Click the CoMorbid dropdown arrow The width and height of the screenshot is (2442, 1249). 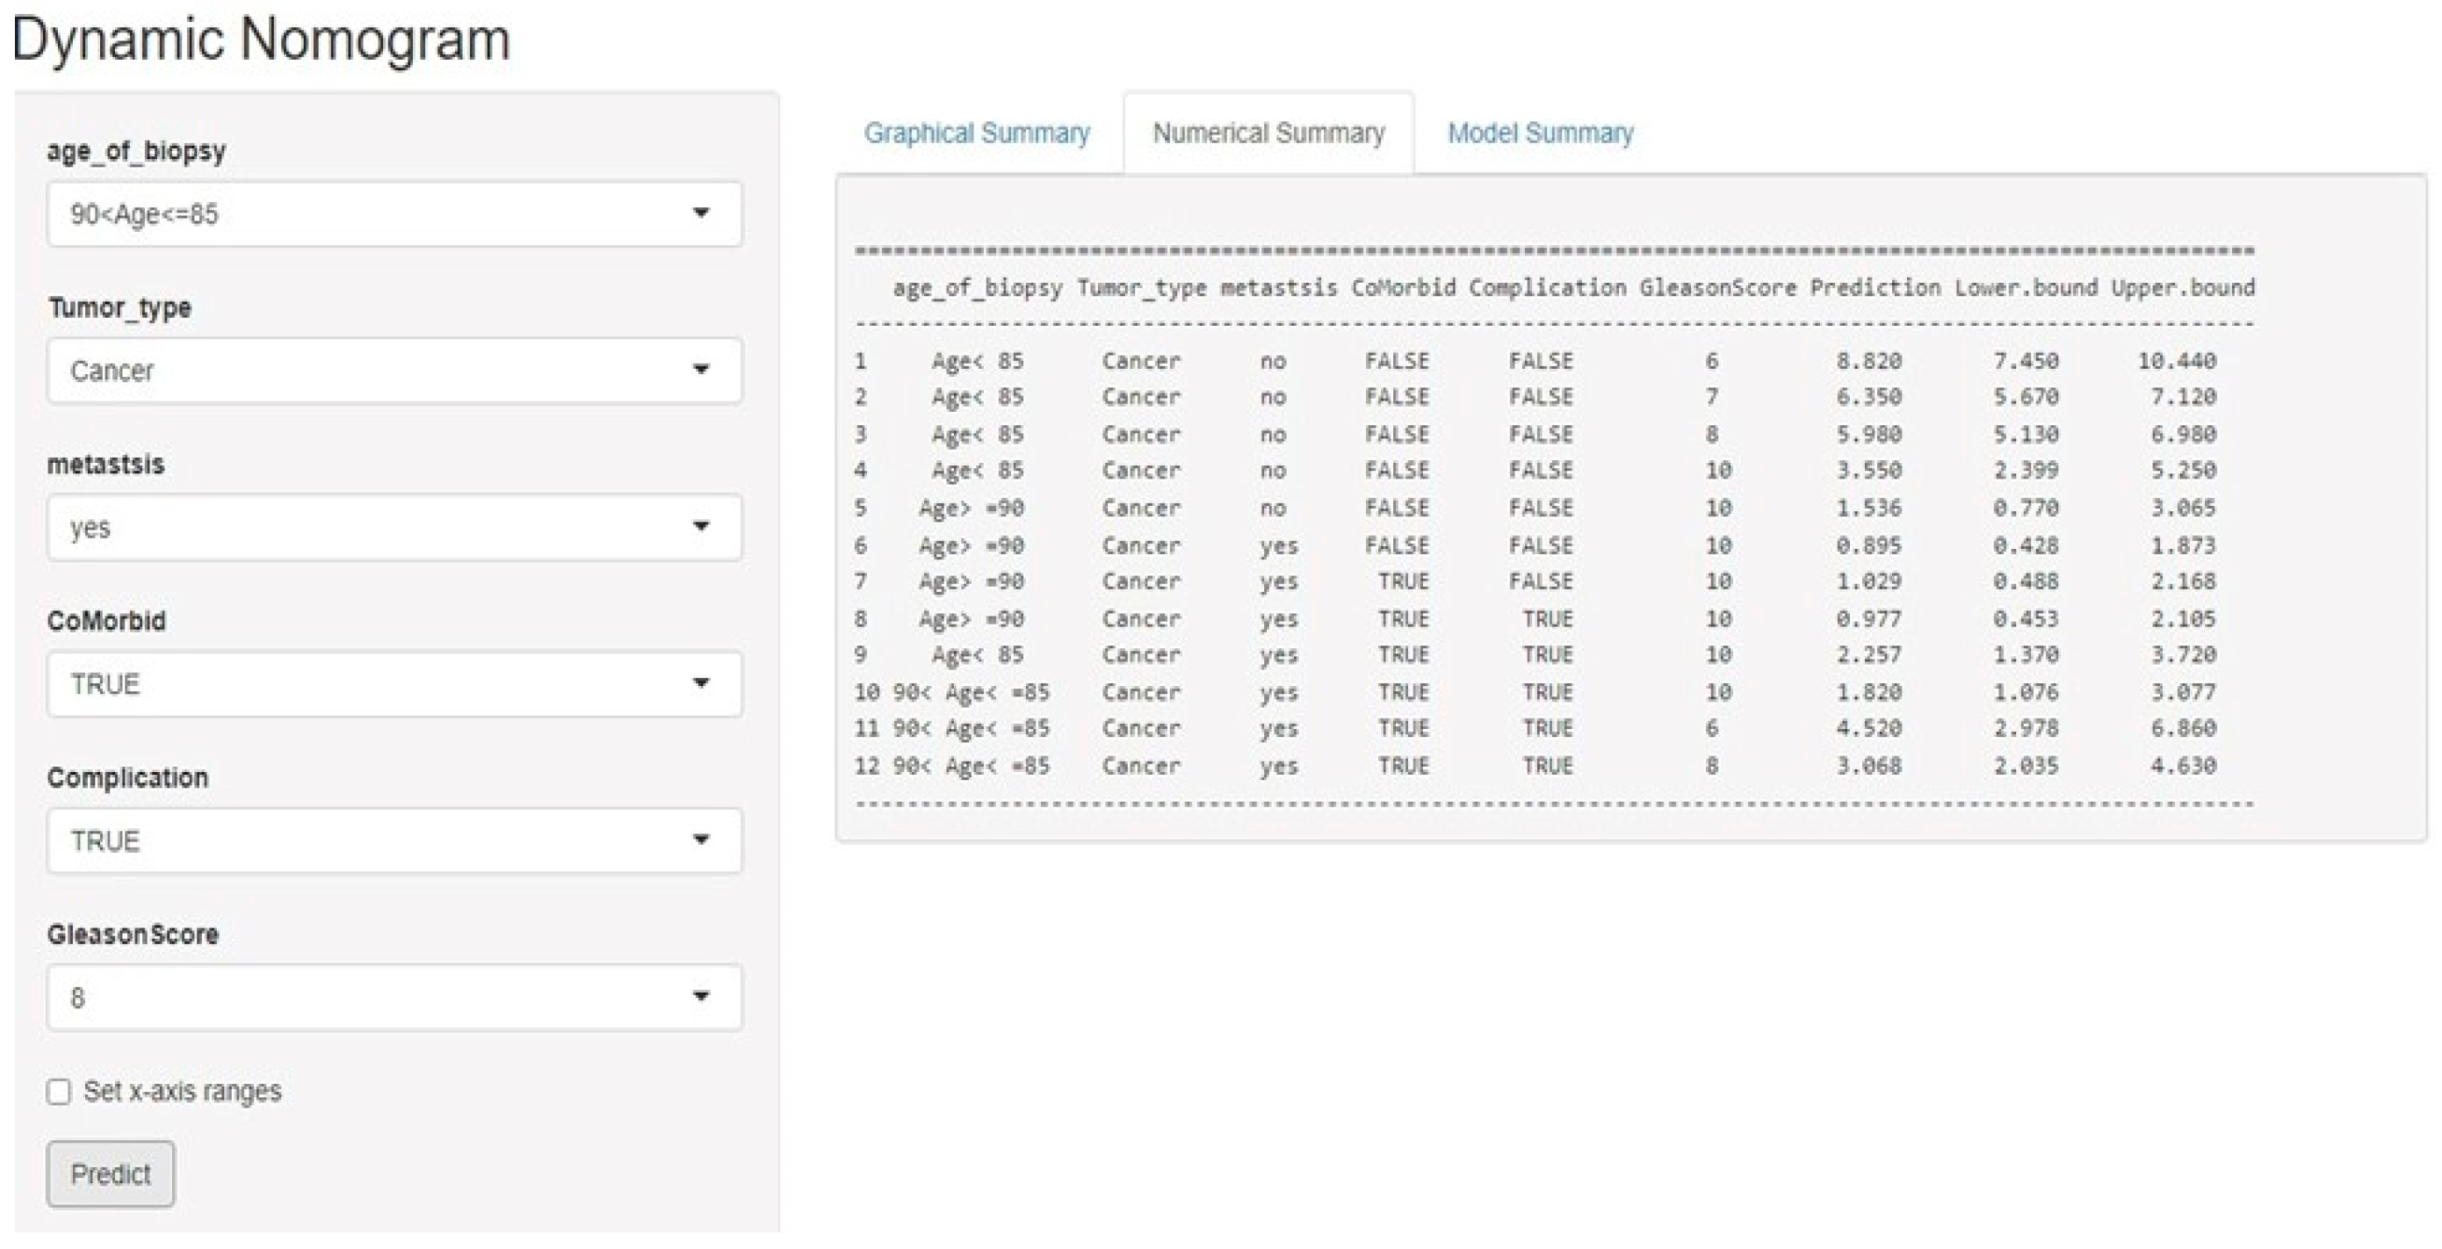coord(701,683)
